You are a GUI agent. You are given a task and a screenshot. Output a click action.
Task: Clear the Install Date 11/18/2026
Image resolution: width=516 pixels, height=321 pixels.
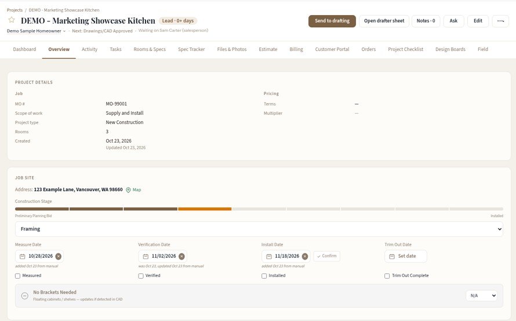tap(305, 256)
